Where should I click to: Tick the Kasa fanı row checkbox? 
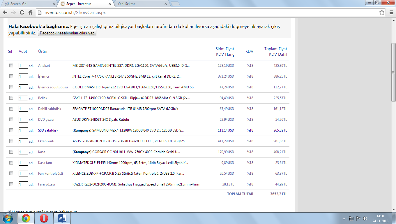click(11, 163)
